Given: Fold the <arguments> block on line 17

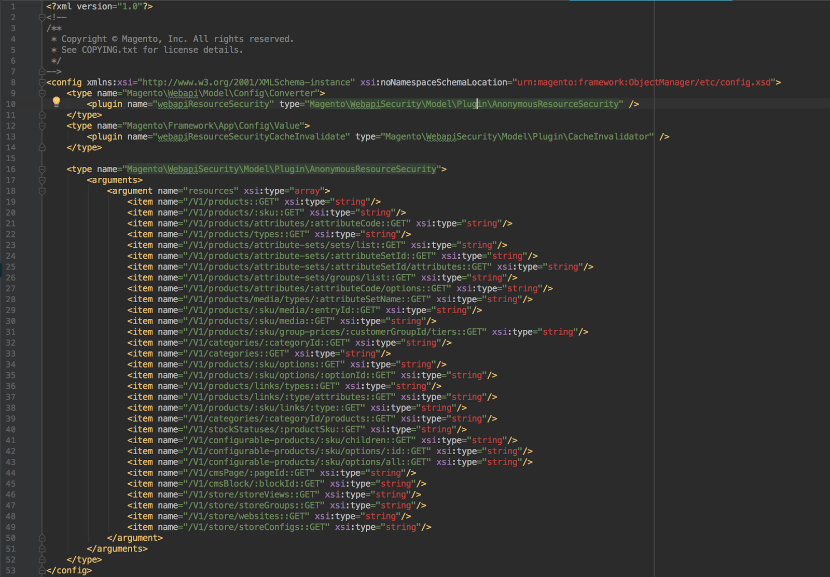Looking at the screenshot, I should click(42, 180).
